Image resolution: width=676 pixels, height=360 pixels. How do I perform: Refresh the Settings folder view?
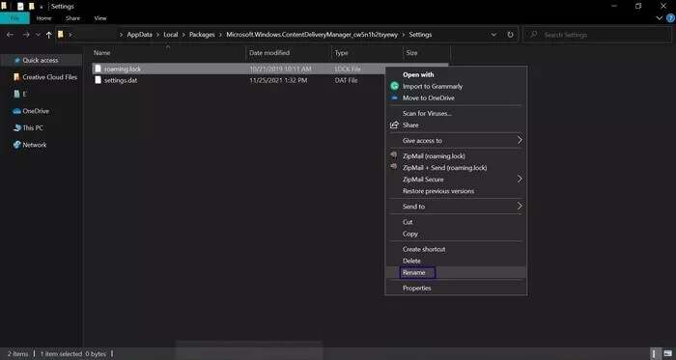[x=511, y=35]
